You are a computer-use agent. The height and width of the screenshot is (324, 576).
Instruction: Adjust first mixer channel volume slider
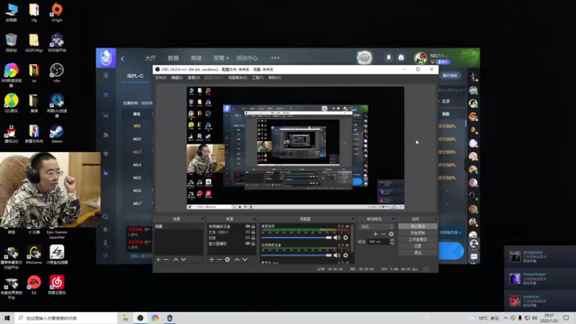tap(297, 238)
